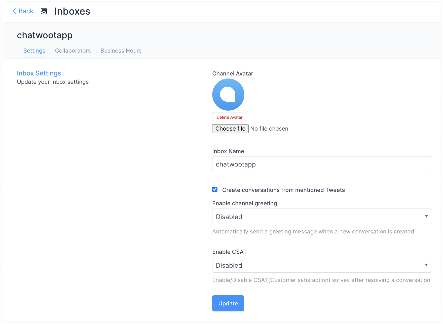The height and width of the screenshot is (324, 443).
Task: Open the Business Hours tab
Action: click(121, 51)
